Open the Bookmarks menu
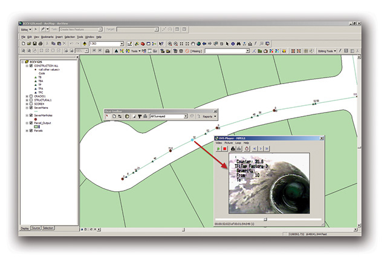The width and height of the screenshot is (387, 259). (x=48, y=37)
